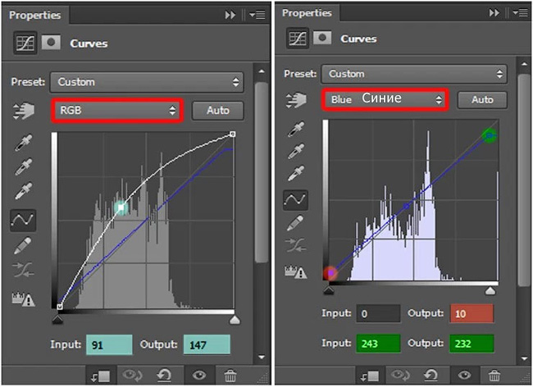Open the Preset Custom dropdown in right panel
Viewport: 533px width, 387px height.
[x=414, y=74]
